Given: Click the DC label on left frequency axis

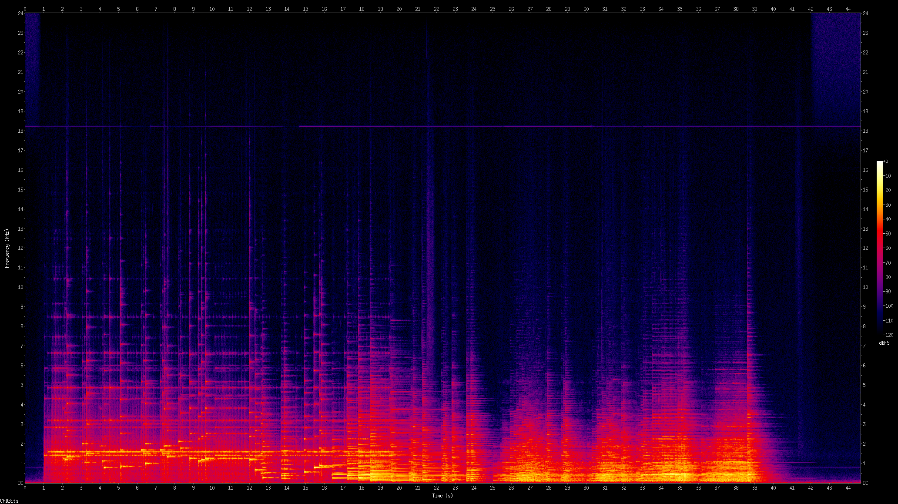Looking at the screenshot, I should pyautogui.click(x=20, y=483).
